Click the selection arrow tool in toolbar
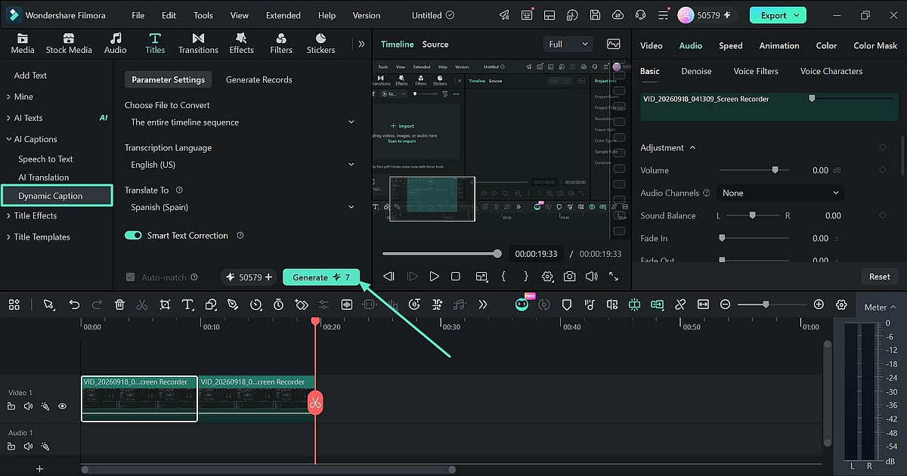Image resolution: width=907 pixels, height=476 pixels. coord(48,304)
